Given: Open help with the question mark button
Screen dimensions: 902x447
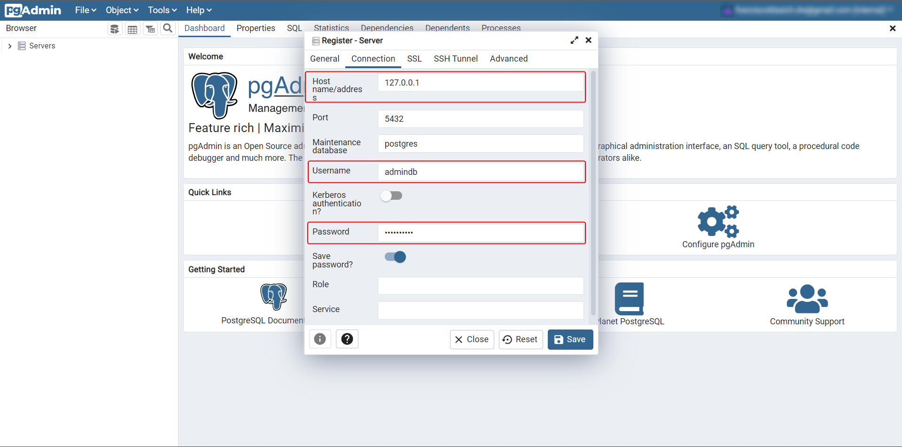Looking at the screenshot, I should coord(347,339).
